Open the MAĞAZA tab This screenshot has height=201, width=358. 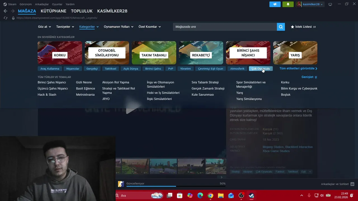(27, 11)
